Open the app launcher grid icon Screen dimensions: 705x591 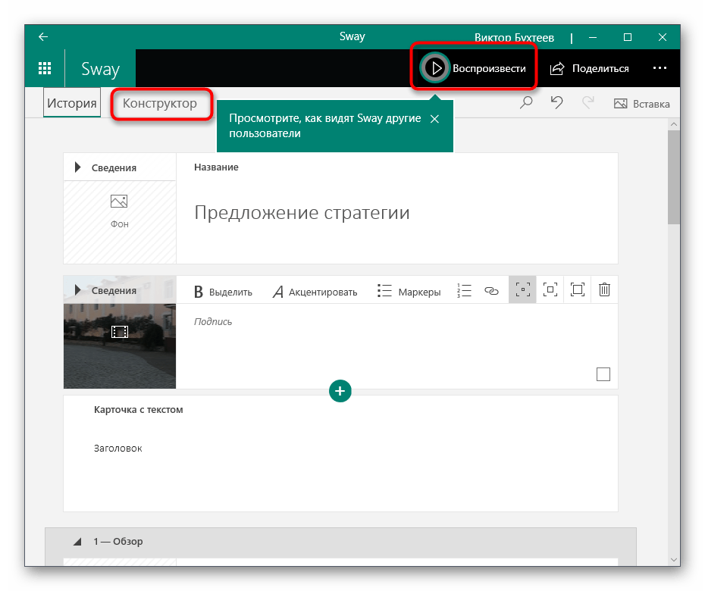point(45,68)
